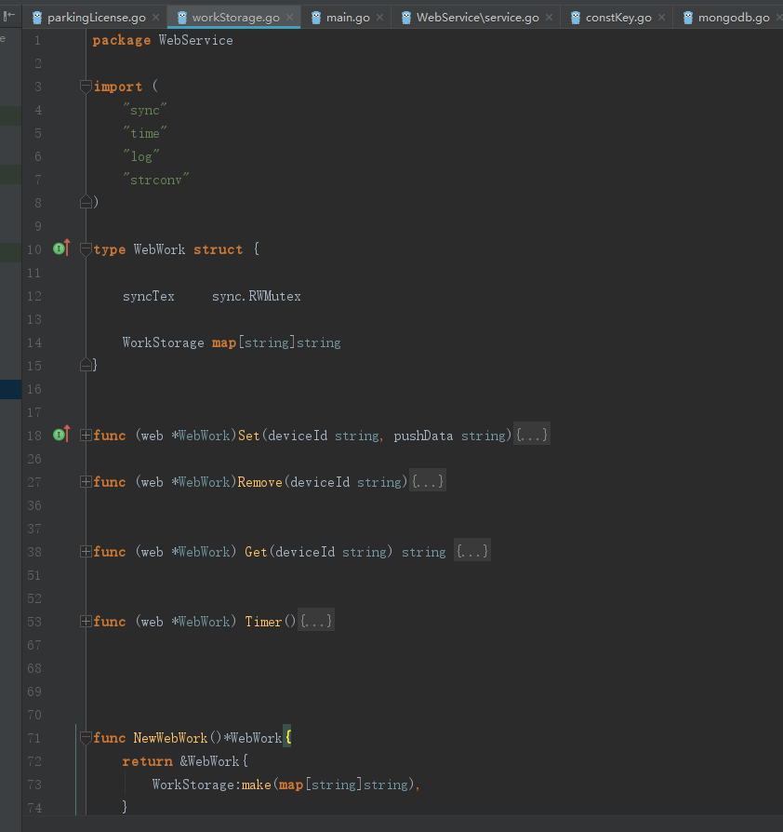Click the implements gutter icon beside Set method
This screenshot has height=832, width=783.
coord(61,435)
